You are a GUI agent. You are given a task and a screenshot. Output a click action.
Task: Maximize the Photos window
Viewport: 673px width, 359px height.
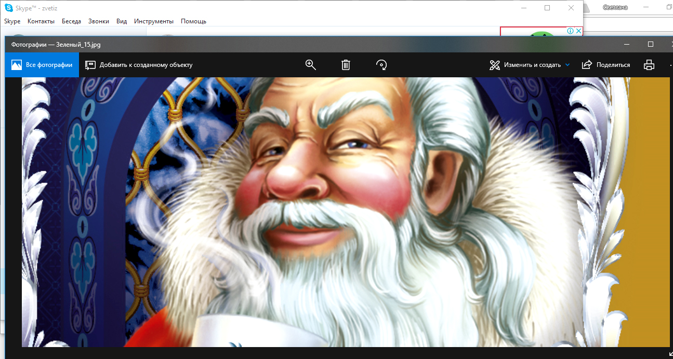[x=650, y=44]
